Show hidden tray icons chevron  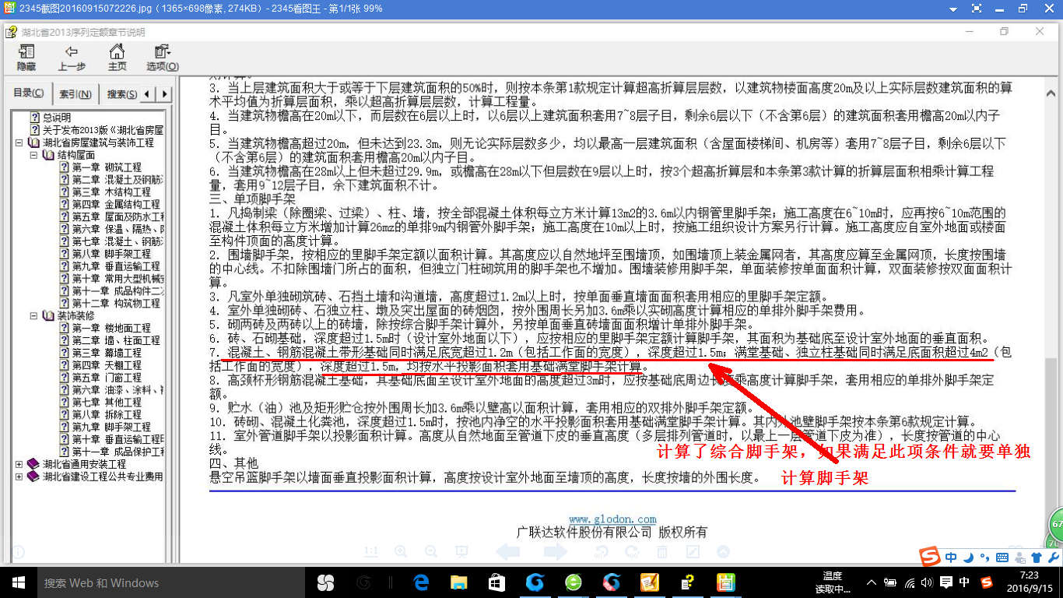[873, 582]
